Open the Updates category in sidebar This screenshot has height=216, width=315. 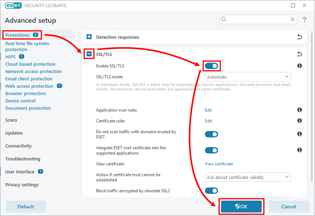coord(14,133)
